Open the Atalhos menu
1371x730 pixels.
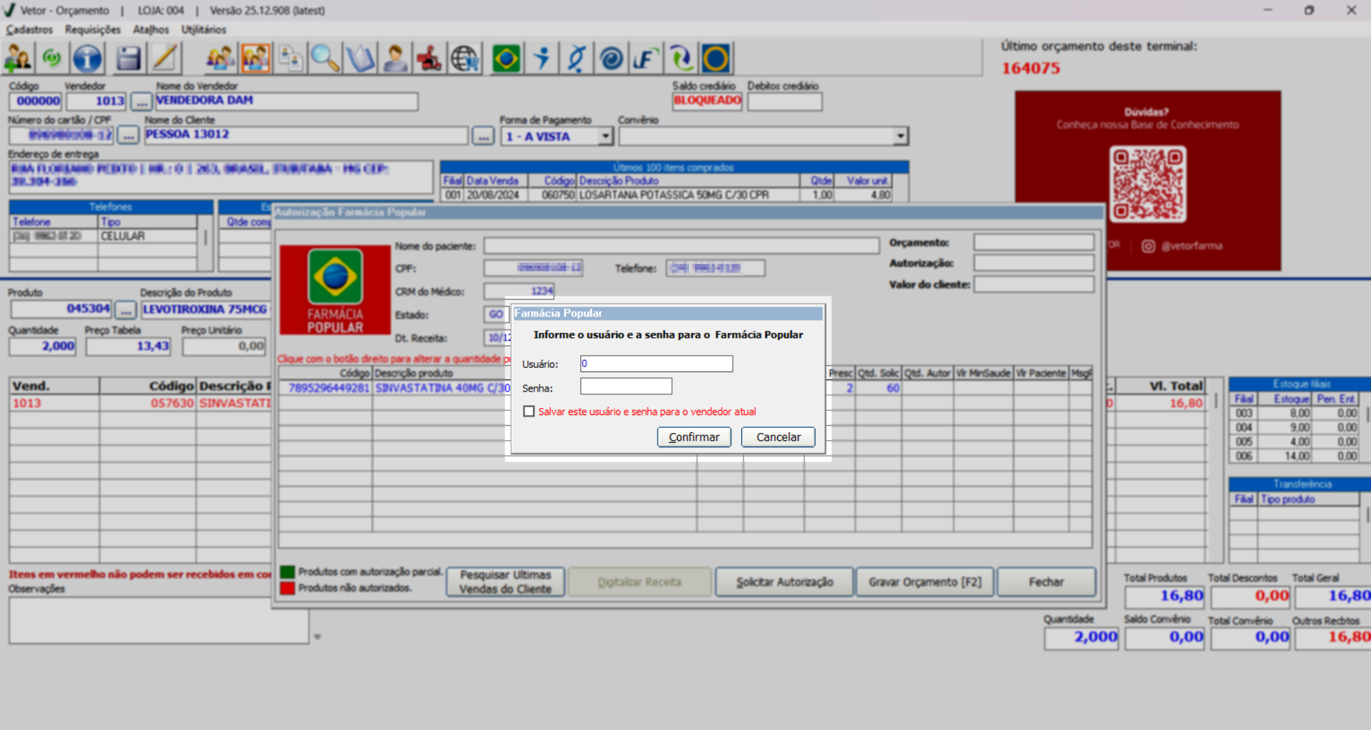pos(151,29)
